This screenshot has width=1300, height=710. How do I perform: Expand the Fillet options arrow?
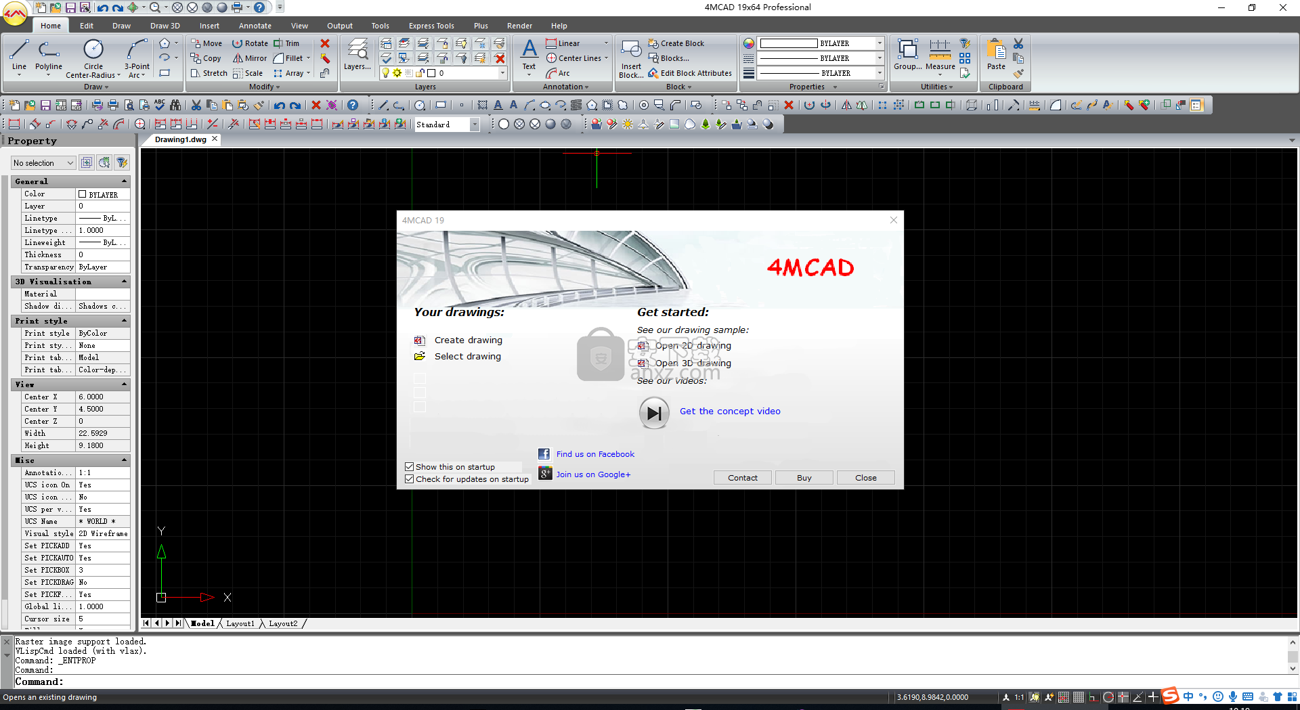pyautogui.click(x=308, y=58)
